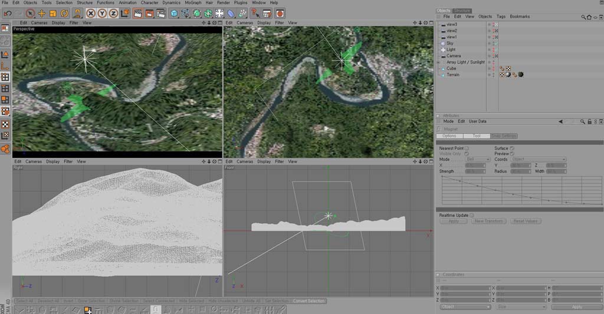The height and width of the screenshot is (314, 604).
Task: Search objects with the magnifier in Object Manager
Action: pyautogui.click(x=583, y=17)
